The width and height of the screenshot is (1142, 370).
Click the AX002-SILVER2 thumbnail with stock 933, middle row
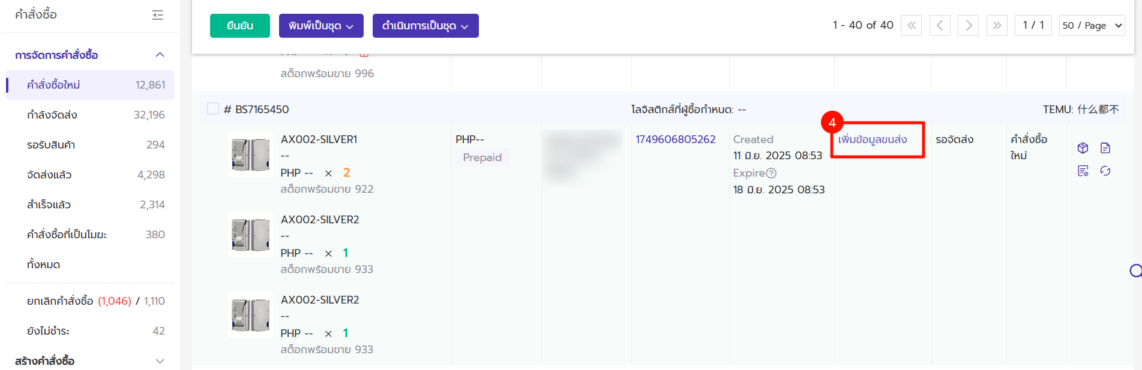pyautogui.click(x=250, y=234)
